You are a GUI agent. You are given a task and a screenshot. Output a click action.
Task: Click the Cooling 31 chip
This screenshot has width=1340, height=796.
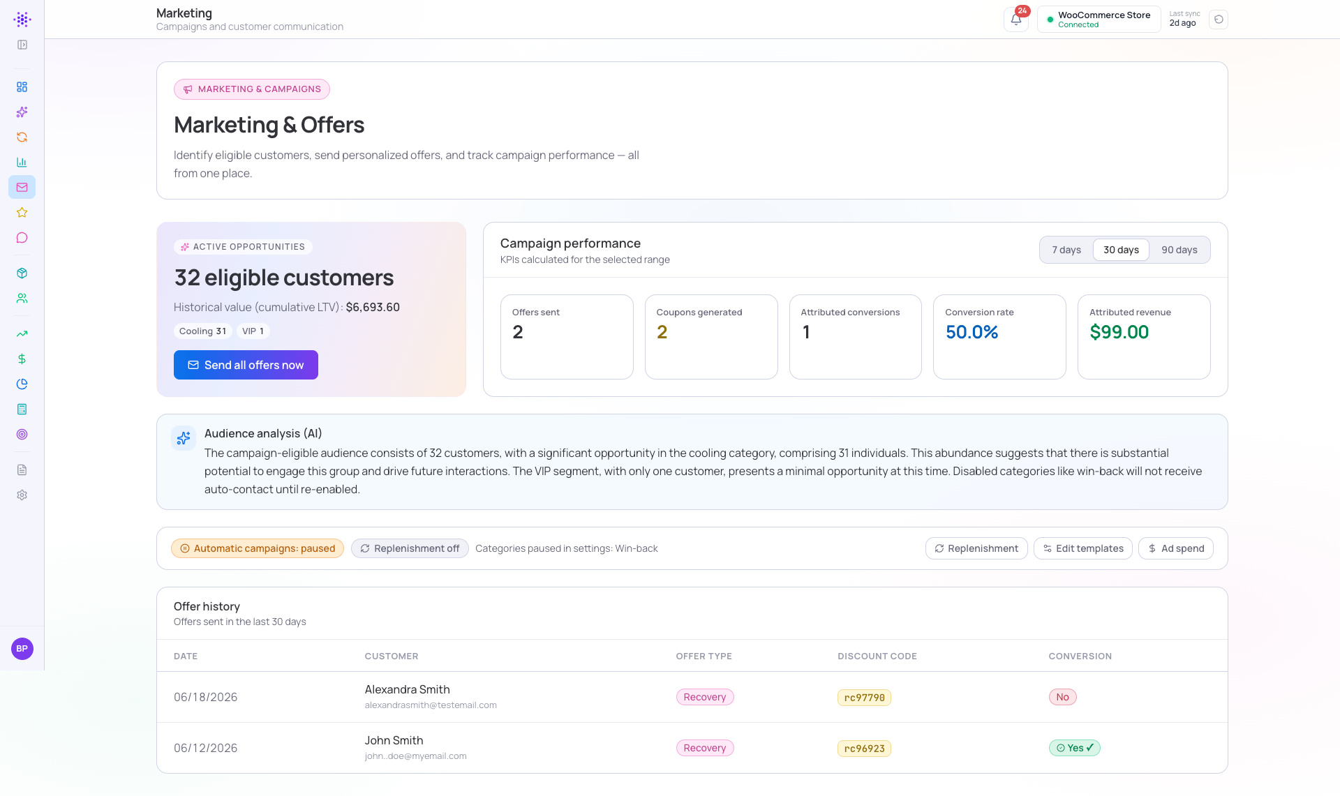point(202,331)
